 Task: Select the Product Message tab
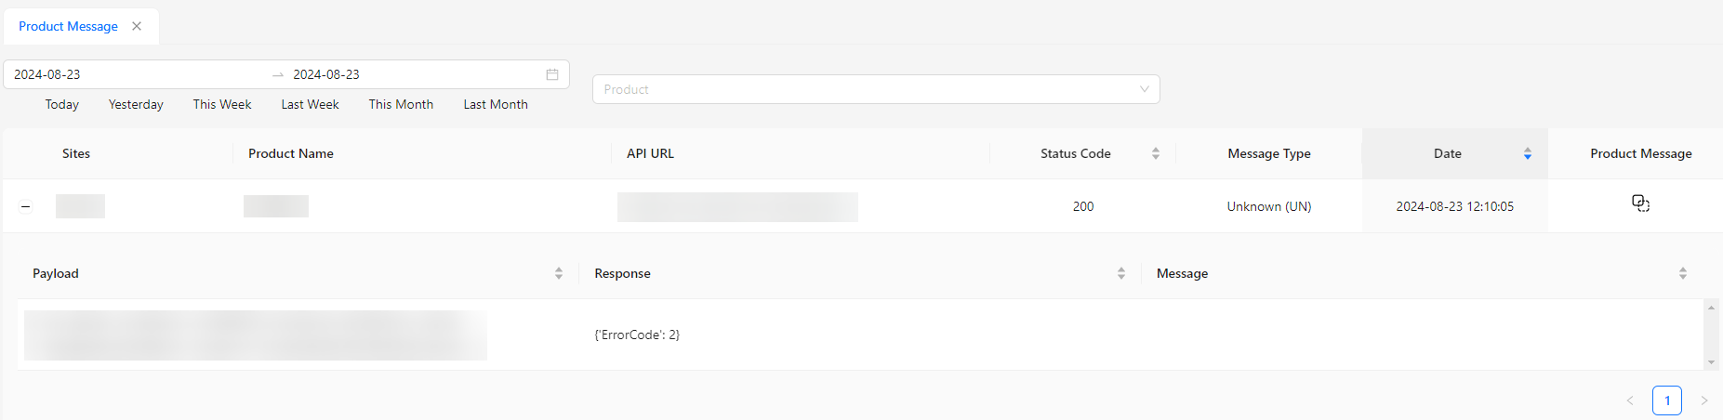68,26
